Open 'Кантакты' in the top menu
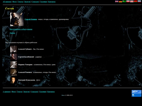Image resolution: width=142 pixels, height=106 pixels. tap(52, 2)
